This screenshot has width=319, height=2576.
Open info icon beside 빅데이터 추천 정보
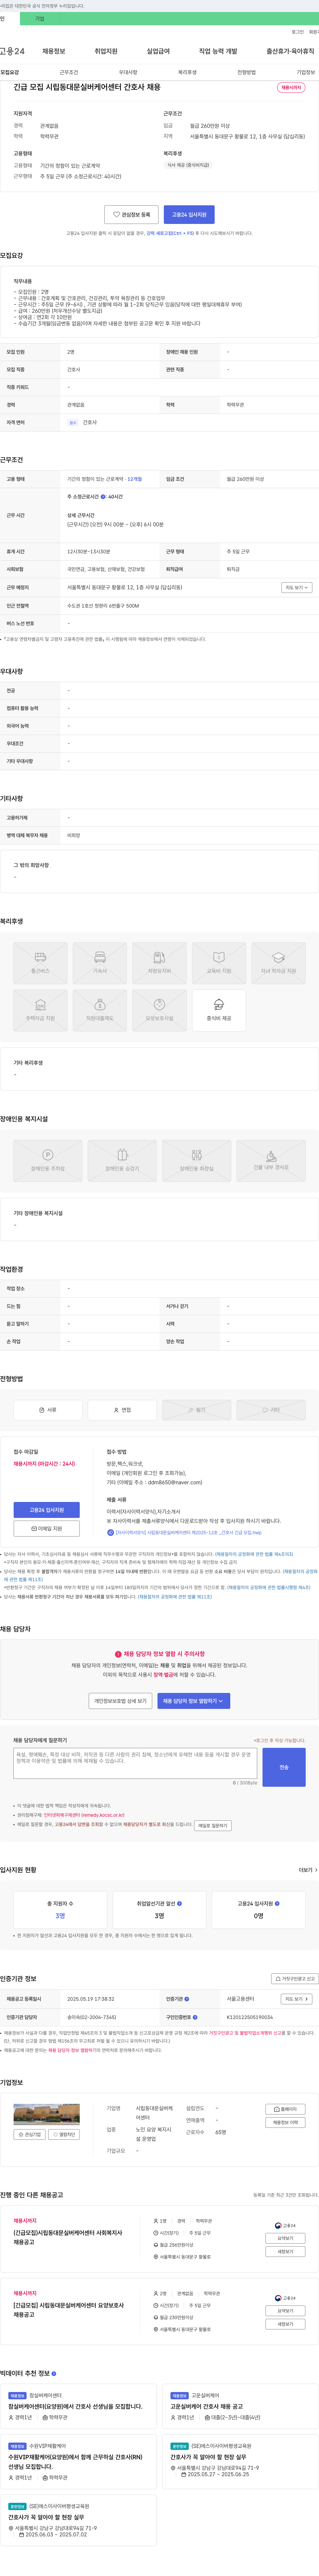coord(54,2373)
